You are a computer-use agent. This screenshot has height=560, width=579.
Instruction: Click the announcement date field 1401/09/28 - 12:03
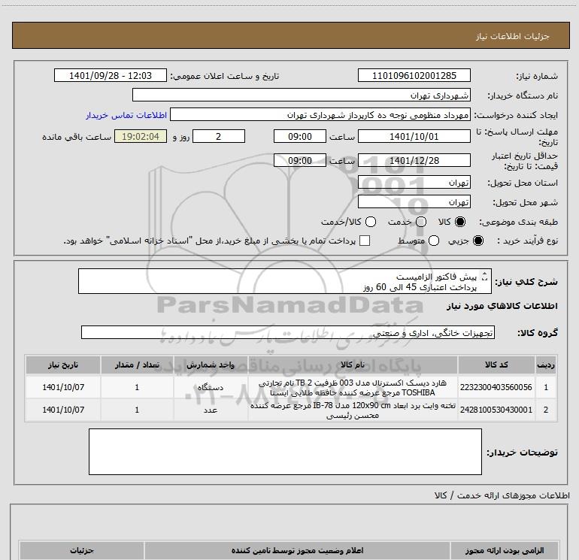[x=111, y=75]
